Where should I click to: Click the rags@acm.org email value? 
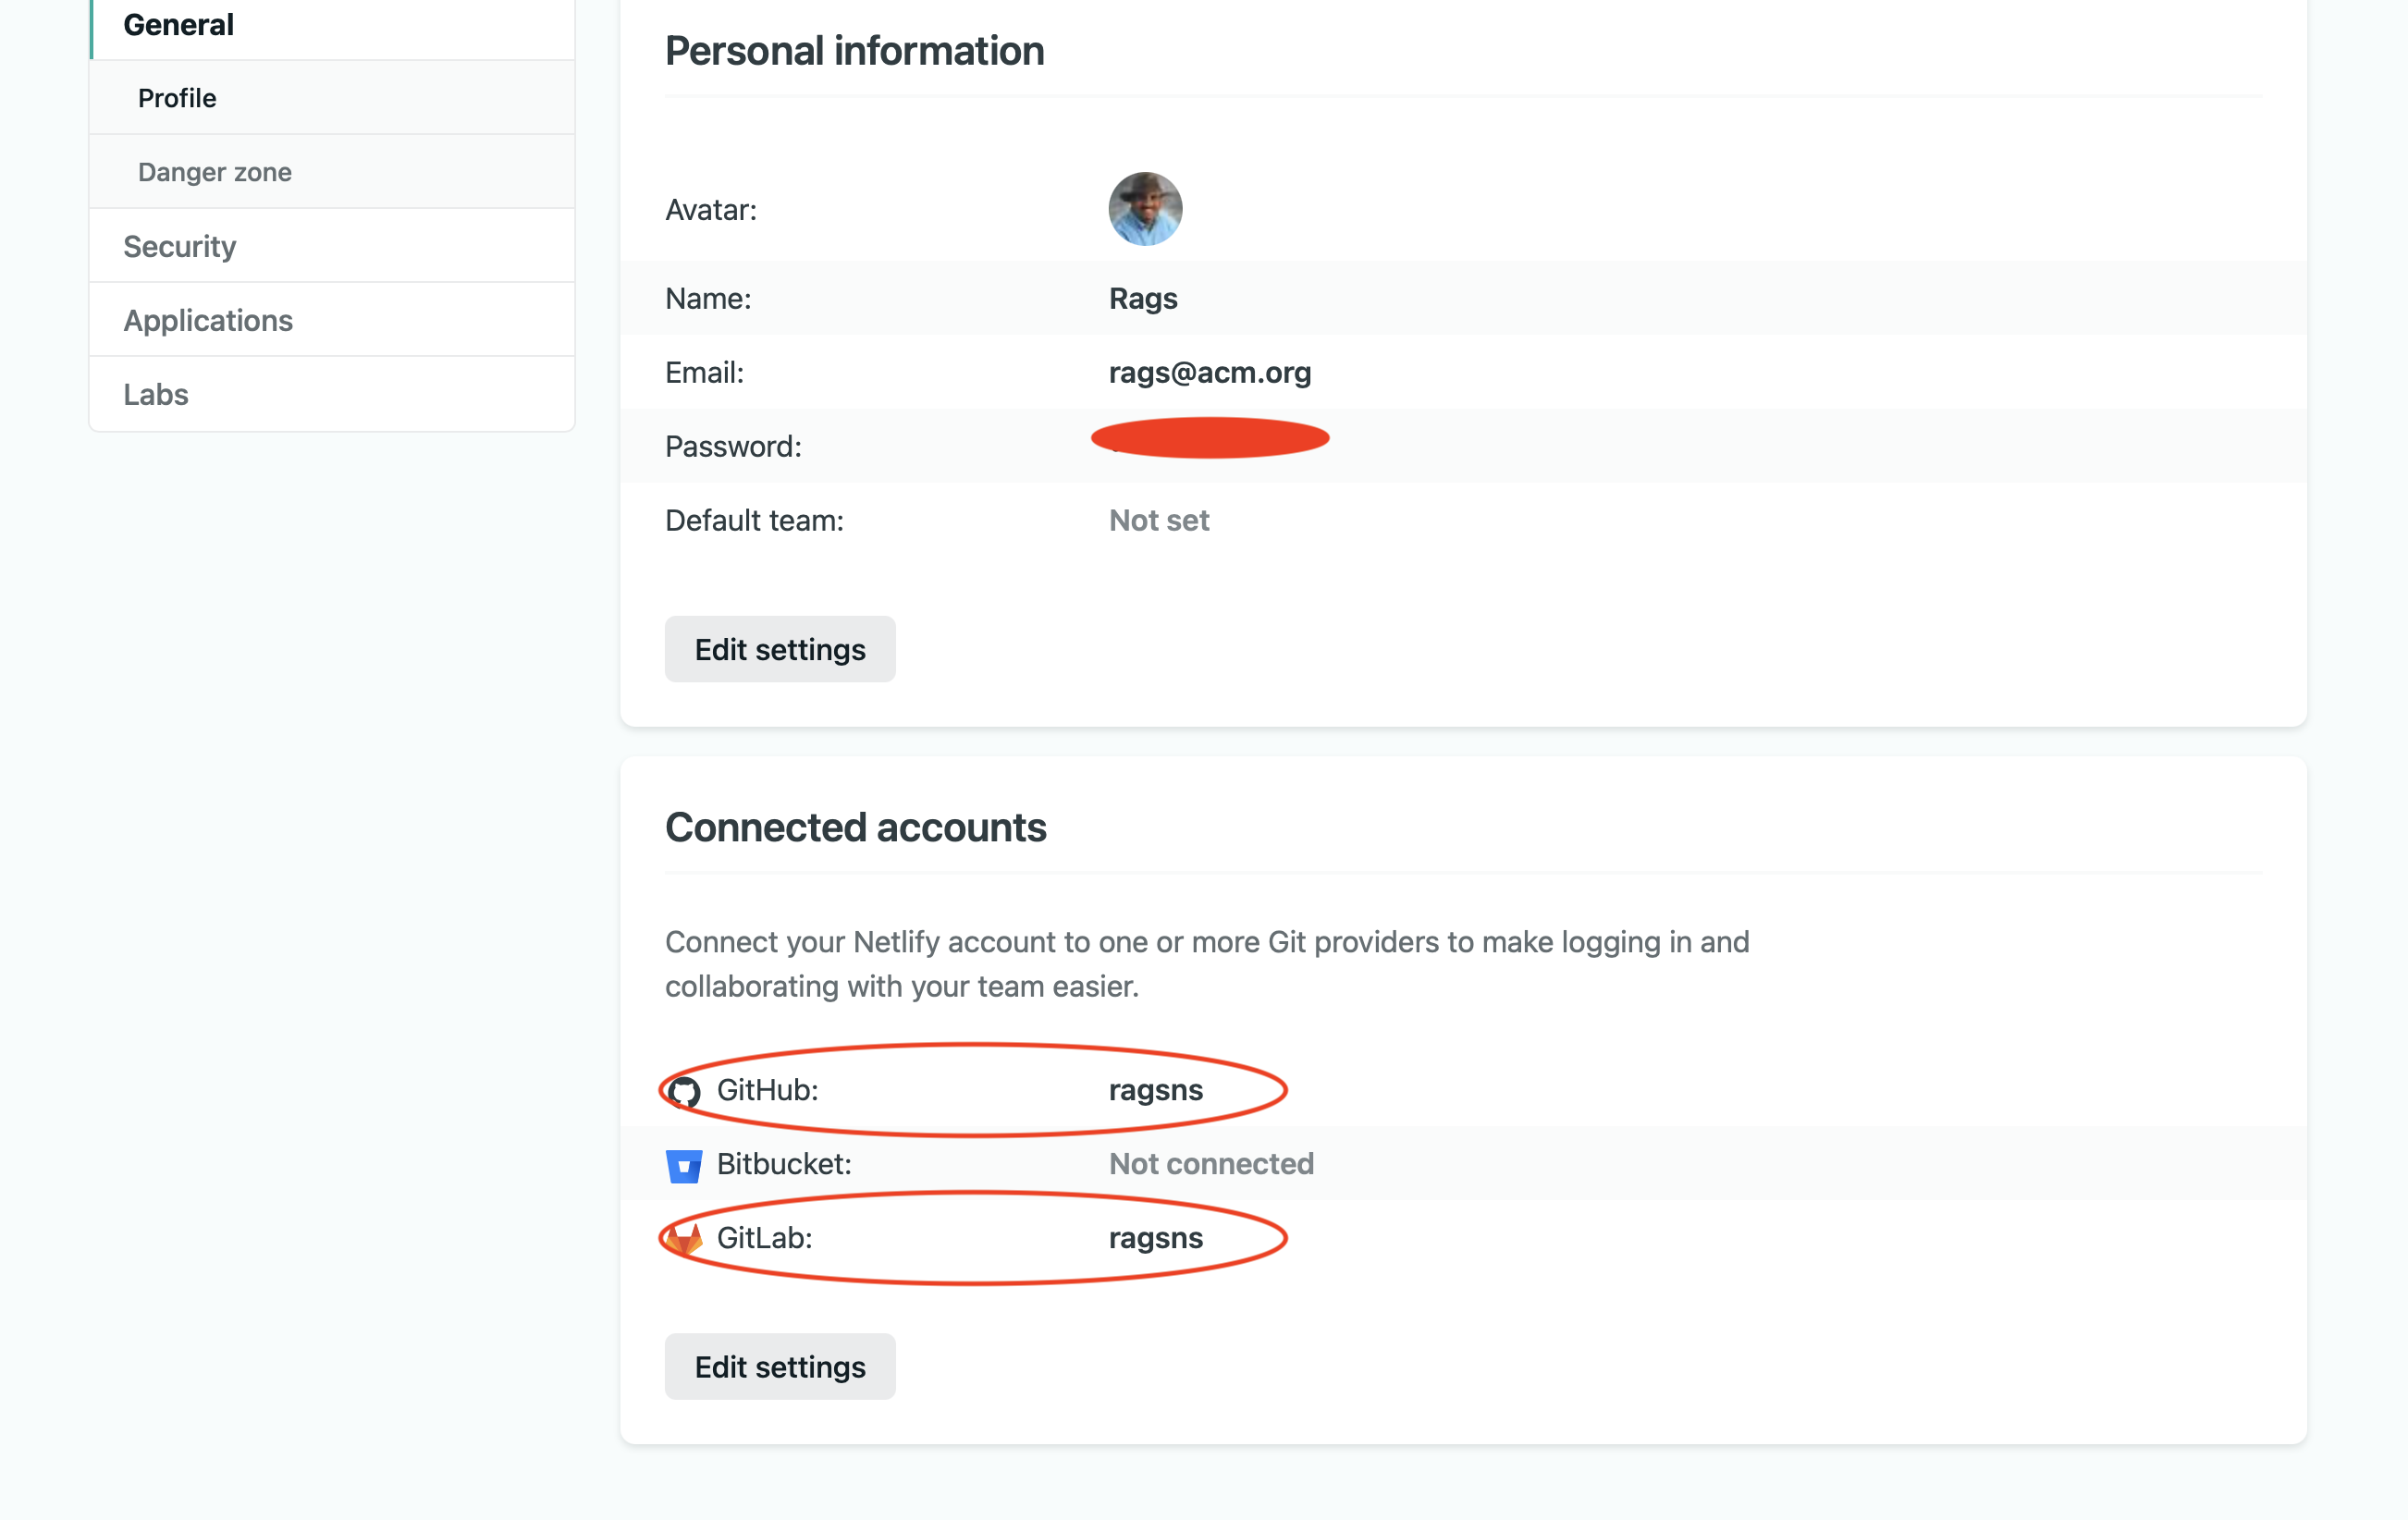1210,372
